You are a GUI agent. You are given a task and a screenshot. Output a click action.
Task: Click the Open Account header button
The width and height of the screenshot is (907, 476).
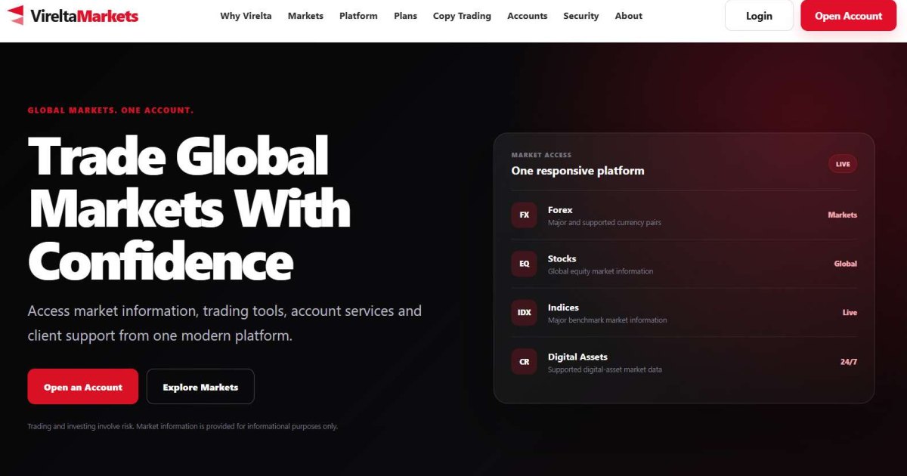click(x=848, y=16)
